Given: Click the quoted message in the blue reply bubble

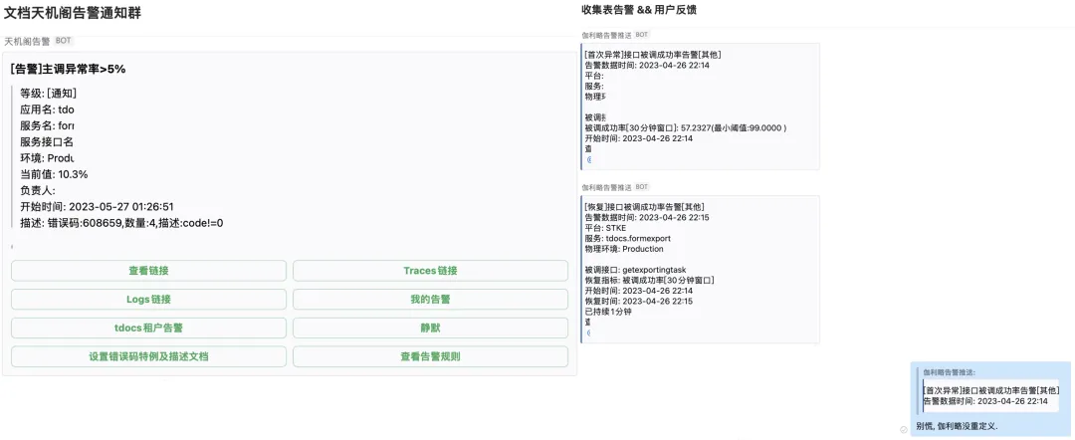Looking at the screenshot, I should coord(988,395).
